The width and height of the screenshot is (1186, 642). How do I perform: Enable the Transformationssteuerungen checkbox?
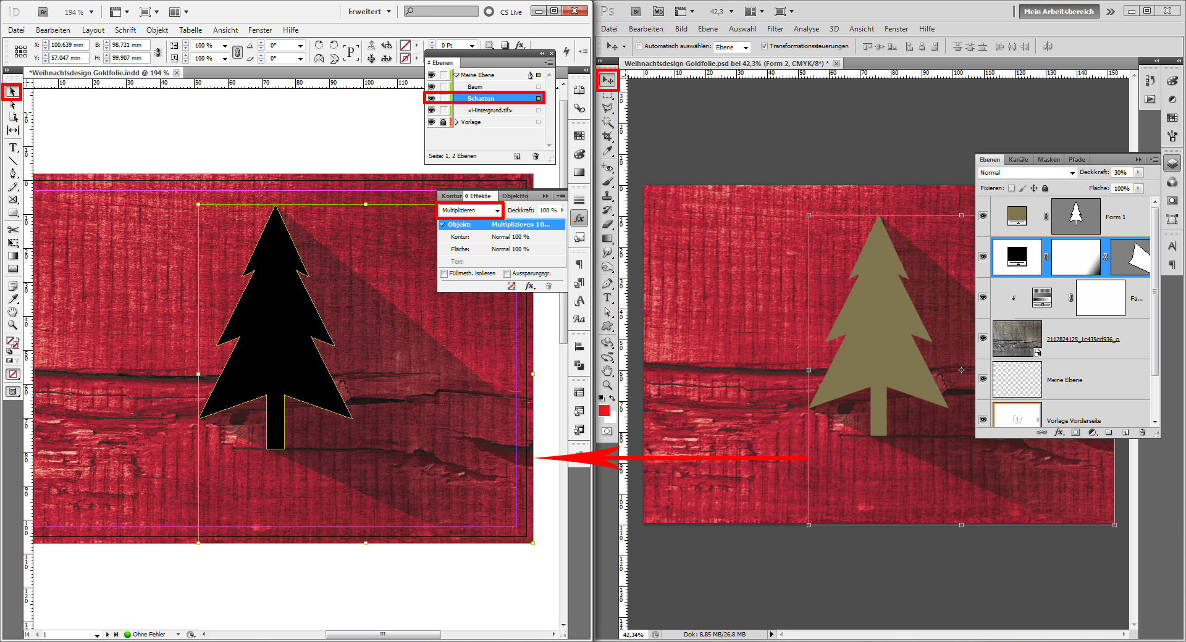(765, 46)
